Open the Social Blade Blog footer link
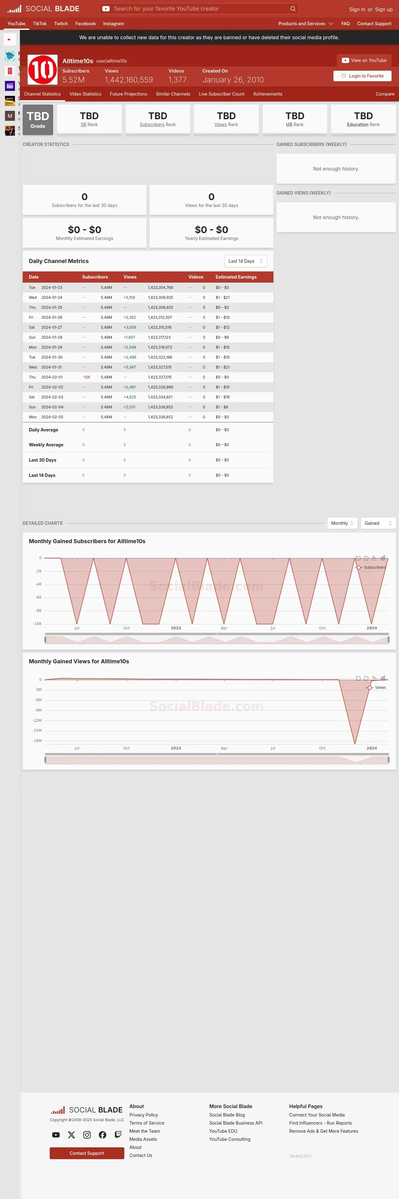The image size is (399, 1199). pyautogui.click(x=227, y=1115)
